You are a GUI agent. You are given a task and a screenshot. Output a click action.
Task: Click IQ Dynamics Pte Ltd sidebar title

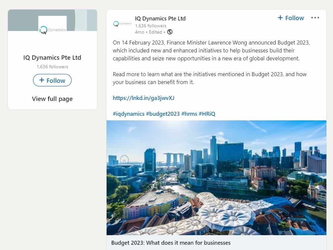(x=52, y=57)
